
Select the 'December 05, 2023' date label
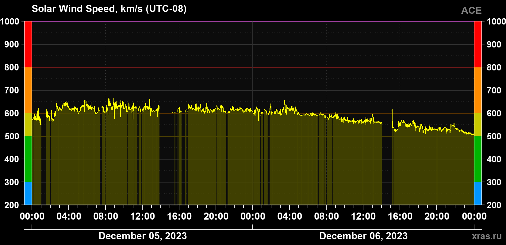click(143, 236)
